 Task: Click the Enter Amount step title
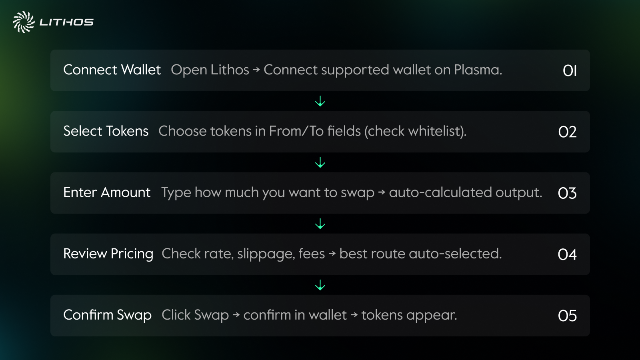(107, 192)
